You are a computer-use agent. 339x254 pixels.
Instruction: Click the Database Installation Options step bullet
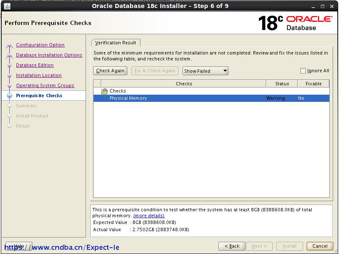(x=9, y=55)
